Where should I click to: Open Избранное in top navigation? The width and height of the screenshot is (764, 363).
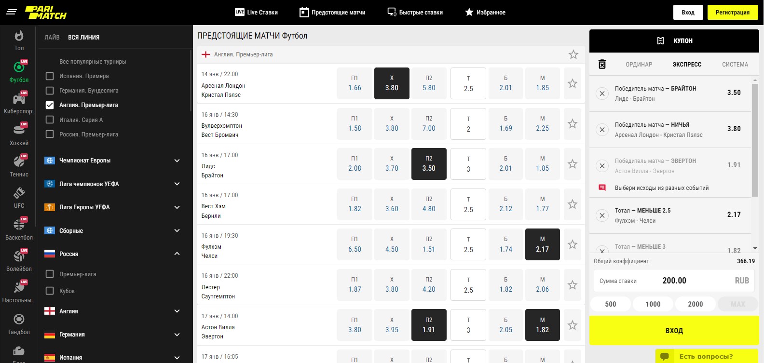click(x=485, y=12)
